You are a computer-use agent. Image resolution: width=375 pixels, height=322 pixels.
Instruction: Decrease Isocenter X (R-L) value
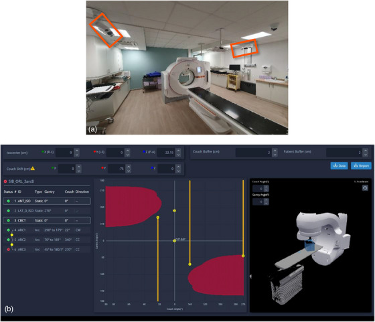[77, 155]
